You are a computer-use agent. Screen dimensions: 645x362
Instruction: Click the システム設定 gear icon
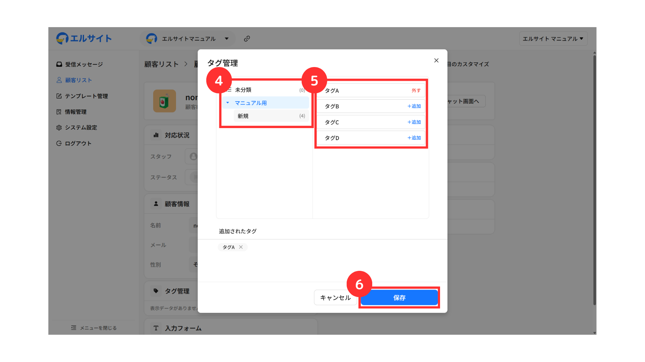(59, 128)
